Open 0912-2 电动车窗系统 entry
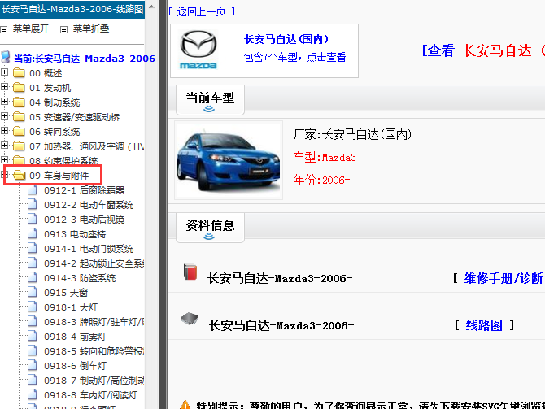The height and width of the screenshot is (409, 545). click(89, 205)
